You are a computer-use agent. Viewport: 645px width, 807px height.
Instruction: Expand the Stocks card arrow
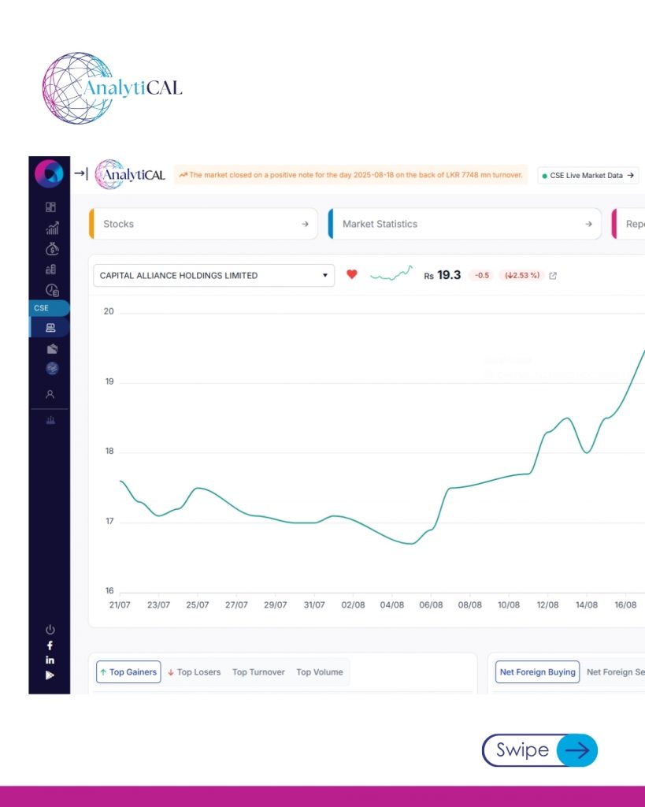pyautogui.click(x=305, y=225)
